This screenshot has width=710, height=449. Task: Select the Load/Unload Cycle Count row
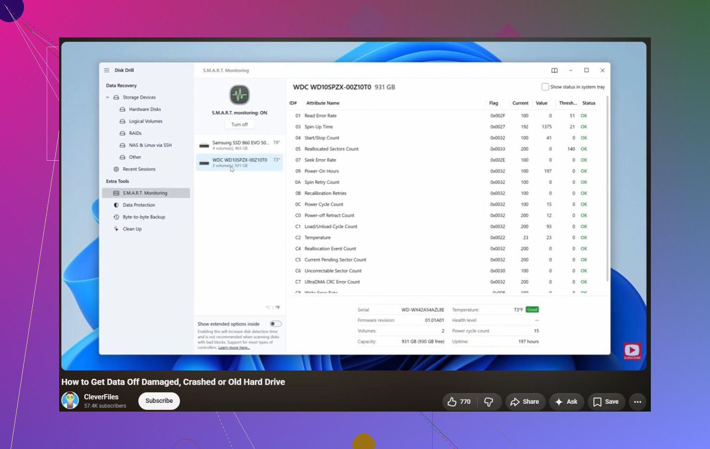click(x=446, y=227)
